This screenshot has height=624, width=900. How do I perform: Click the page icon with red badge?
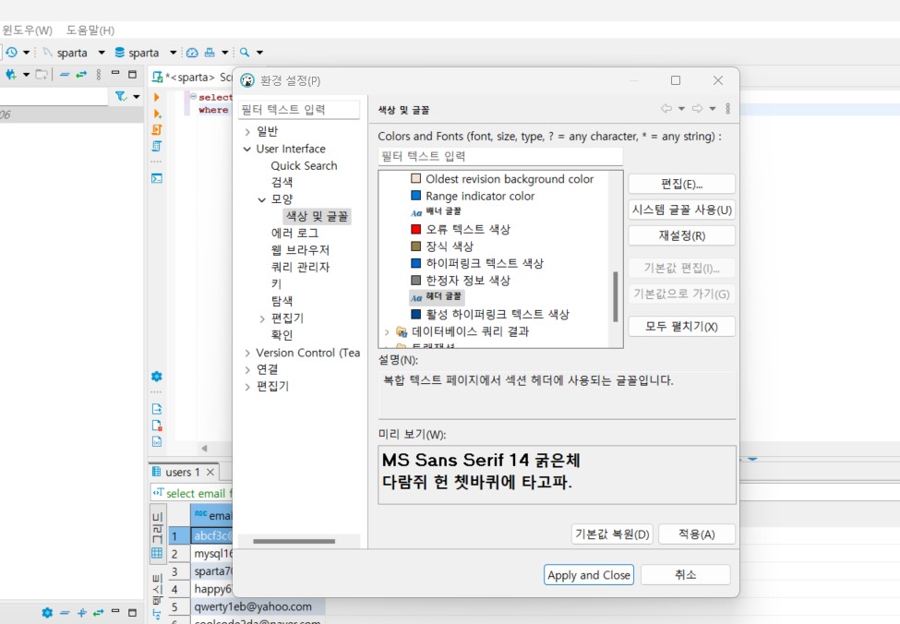click(x=157, y=426)
